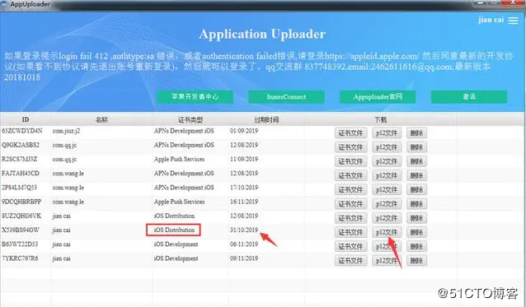Screen dimensions: 526x307
Task: Sort by the ID column header
Action: tap(26, 119)
